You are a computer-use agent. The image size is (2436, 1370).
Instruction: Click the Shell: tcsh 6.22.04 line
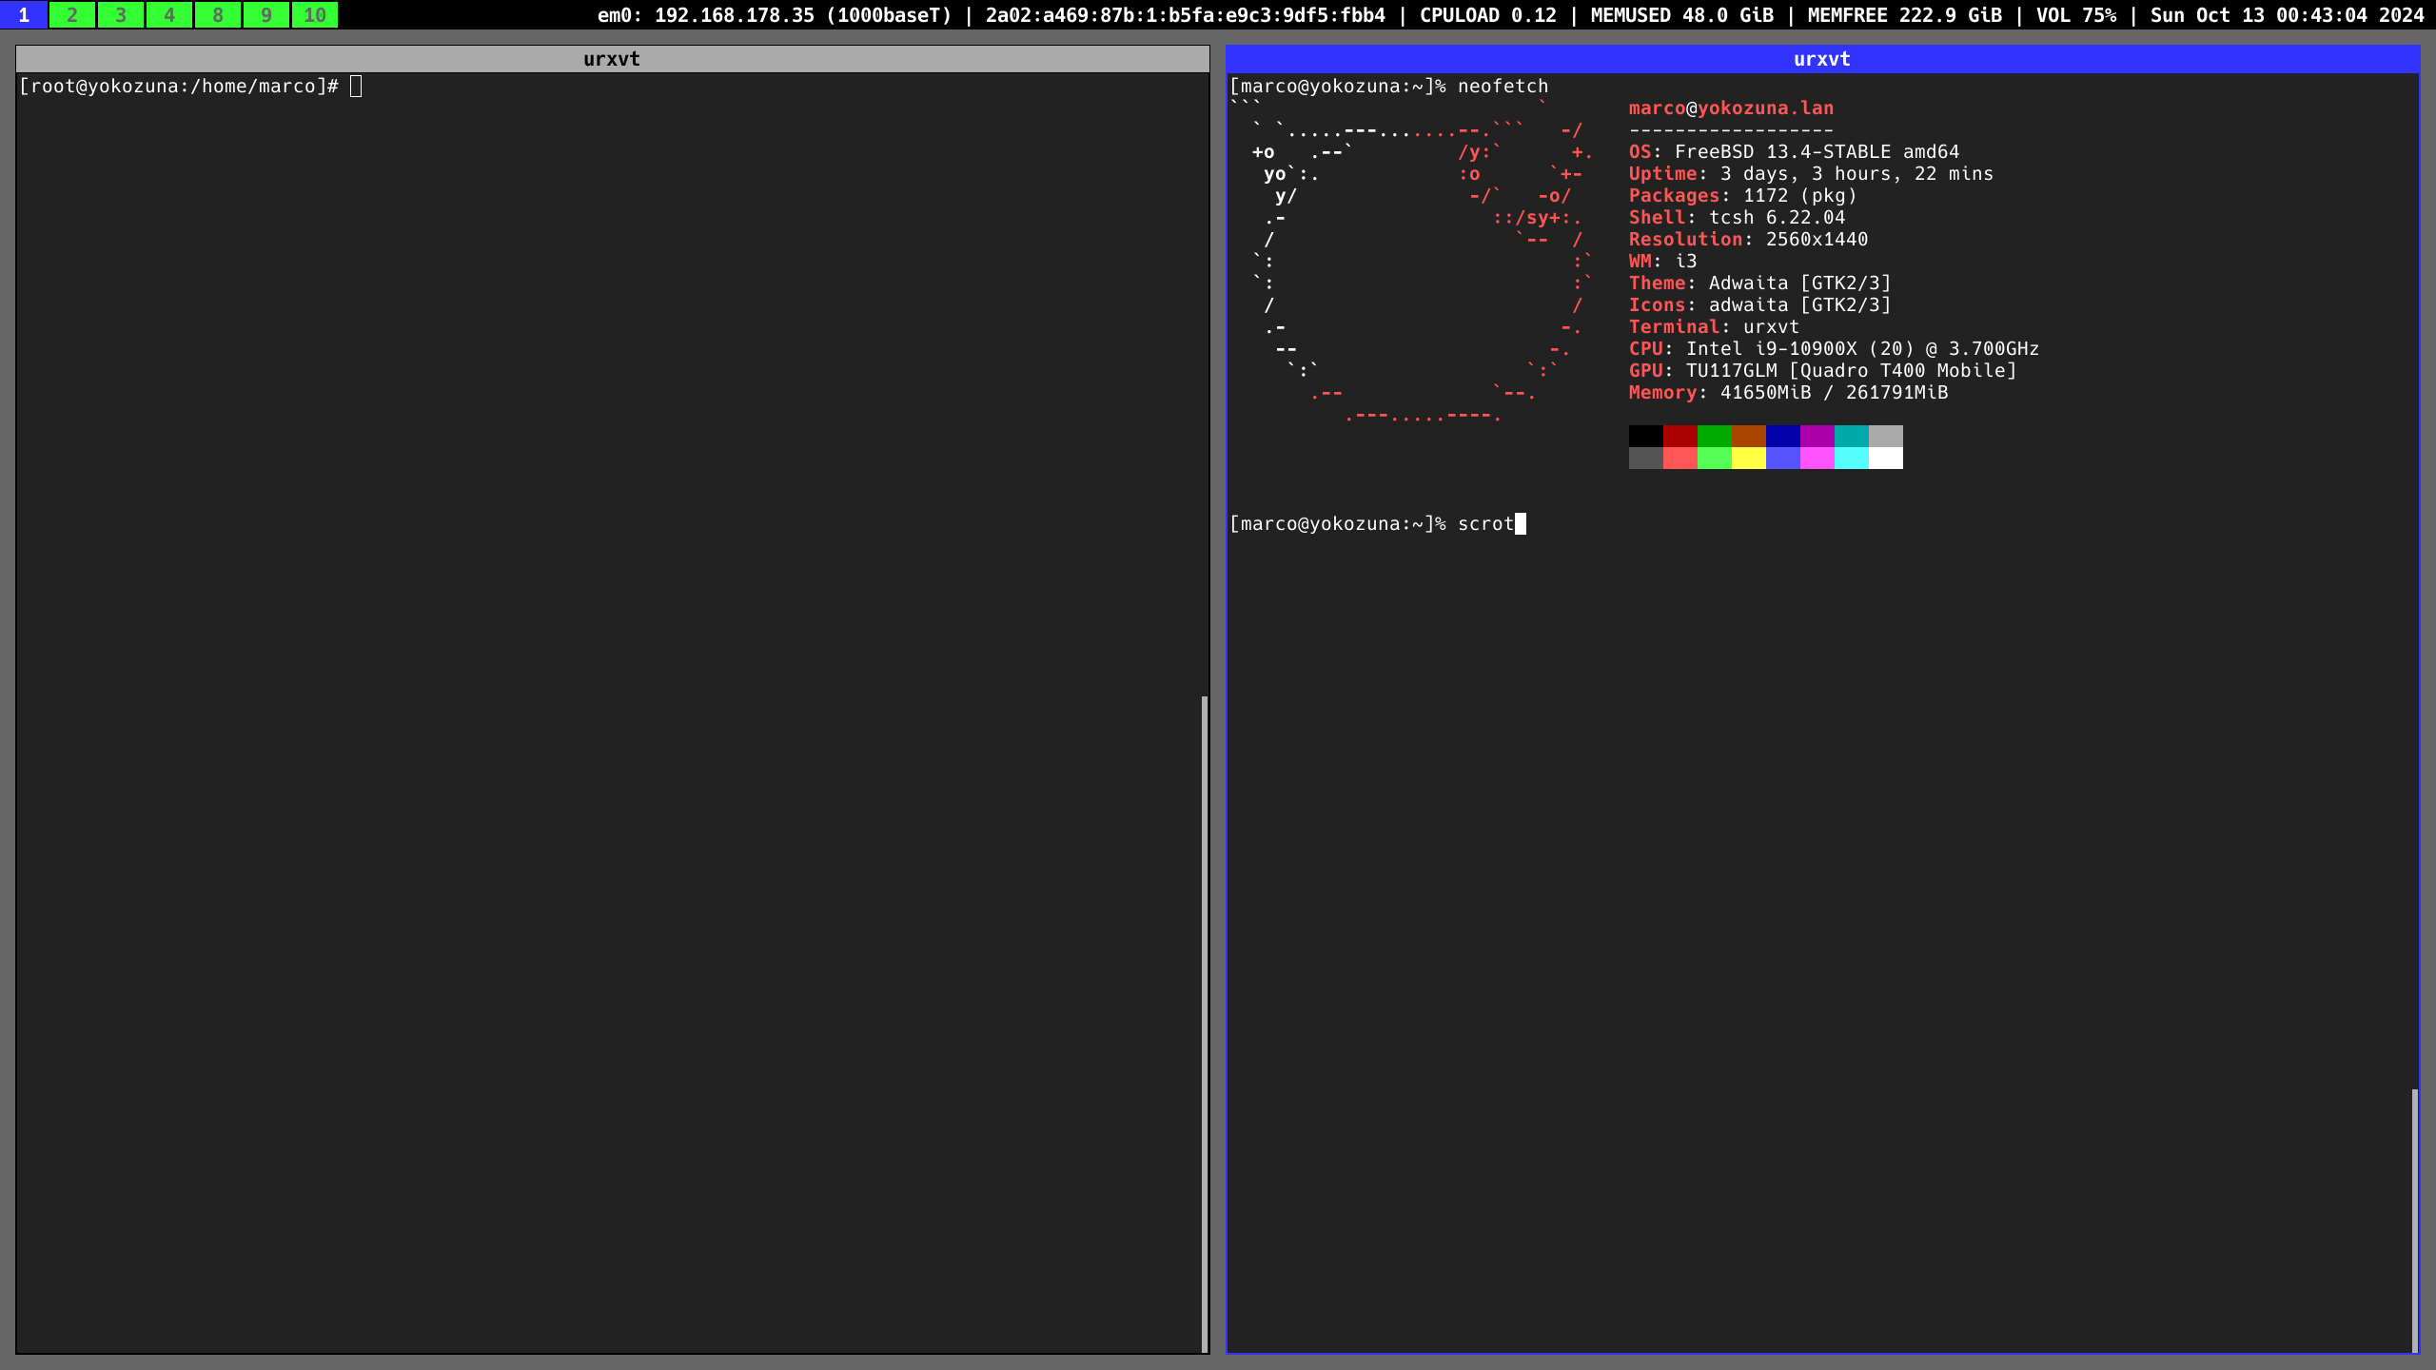click(1737, 218)
